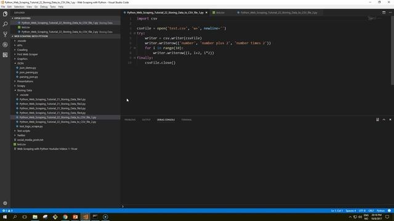Close the CSV_file_1.py editor tab
Screen dimensions: 394x221
pos(207,12)
